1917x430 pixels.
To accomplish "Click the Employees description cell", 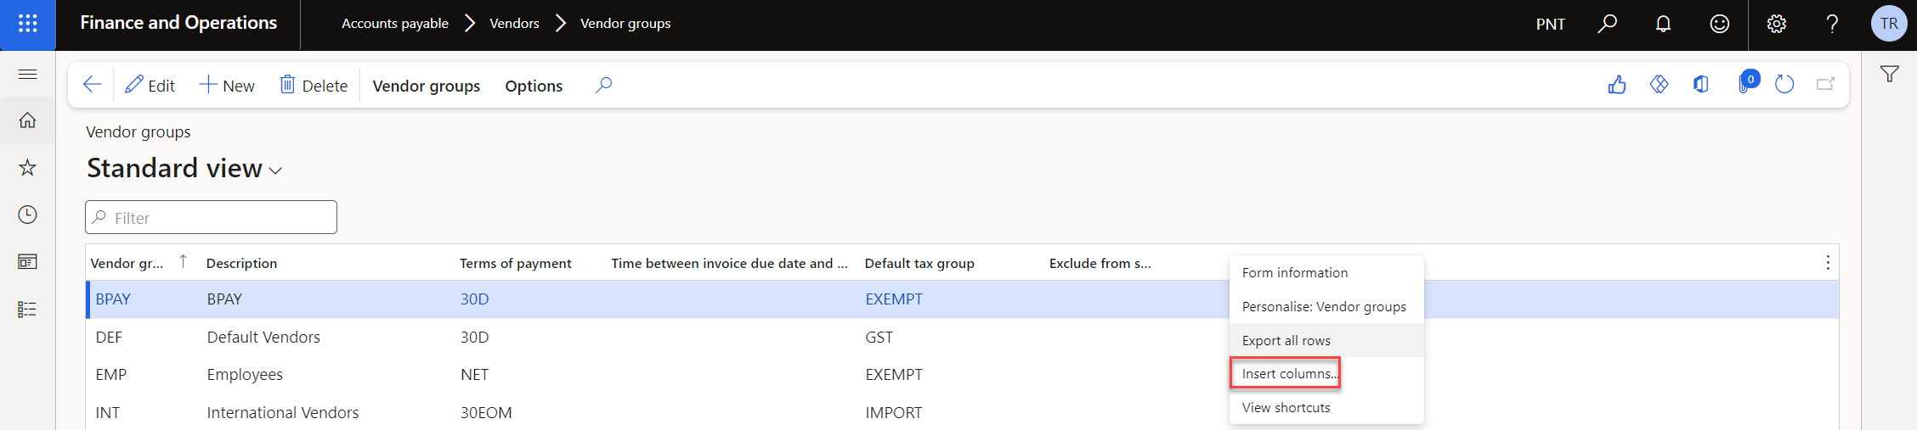I will [245, 374].
